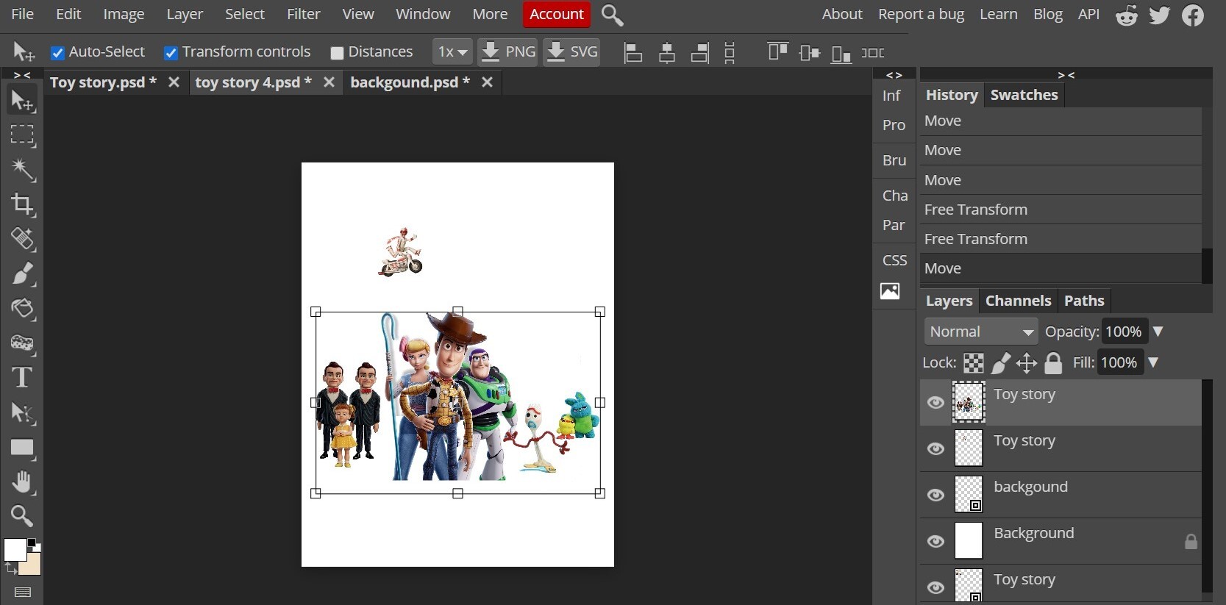Screen dimensions: 1226x605
Task: Select the Zoom tool
Action: pos(22,516)
